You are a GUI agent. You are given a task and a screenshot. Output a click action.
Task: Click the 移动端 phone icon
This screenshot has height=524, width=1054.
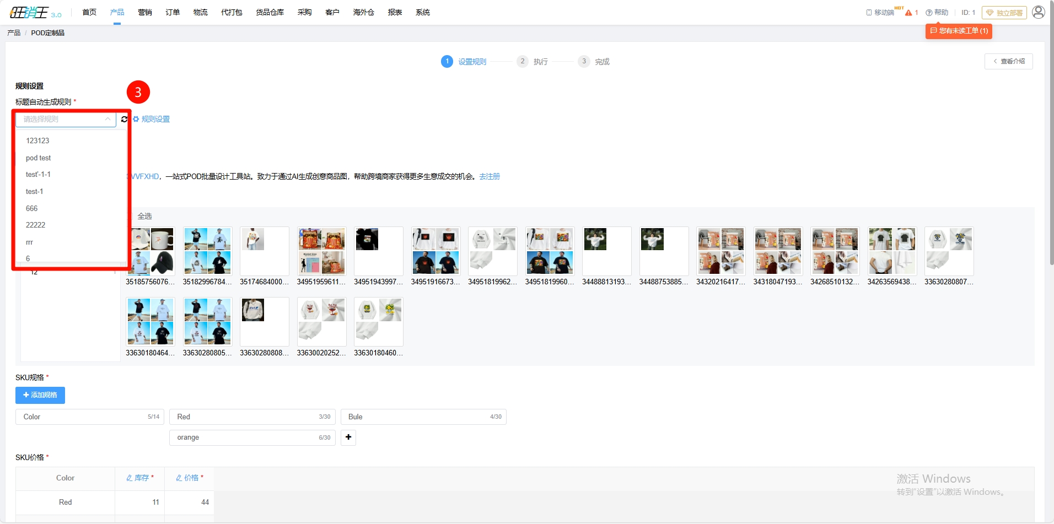[869, 13]
